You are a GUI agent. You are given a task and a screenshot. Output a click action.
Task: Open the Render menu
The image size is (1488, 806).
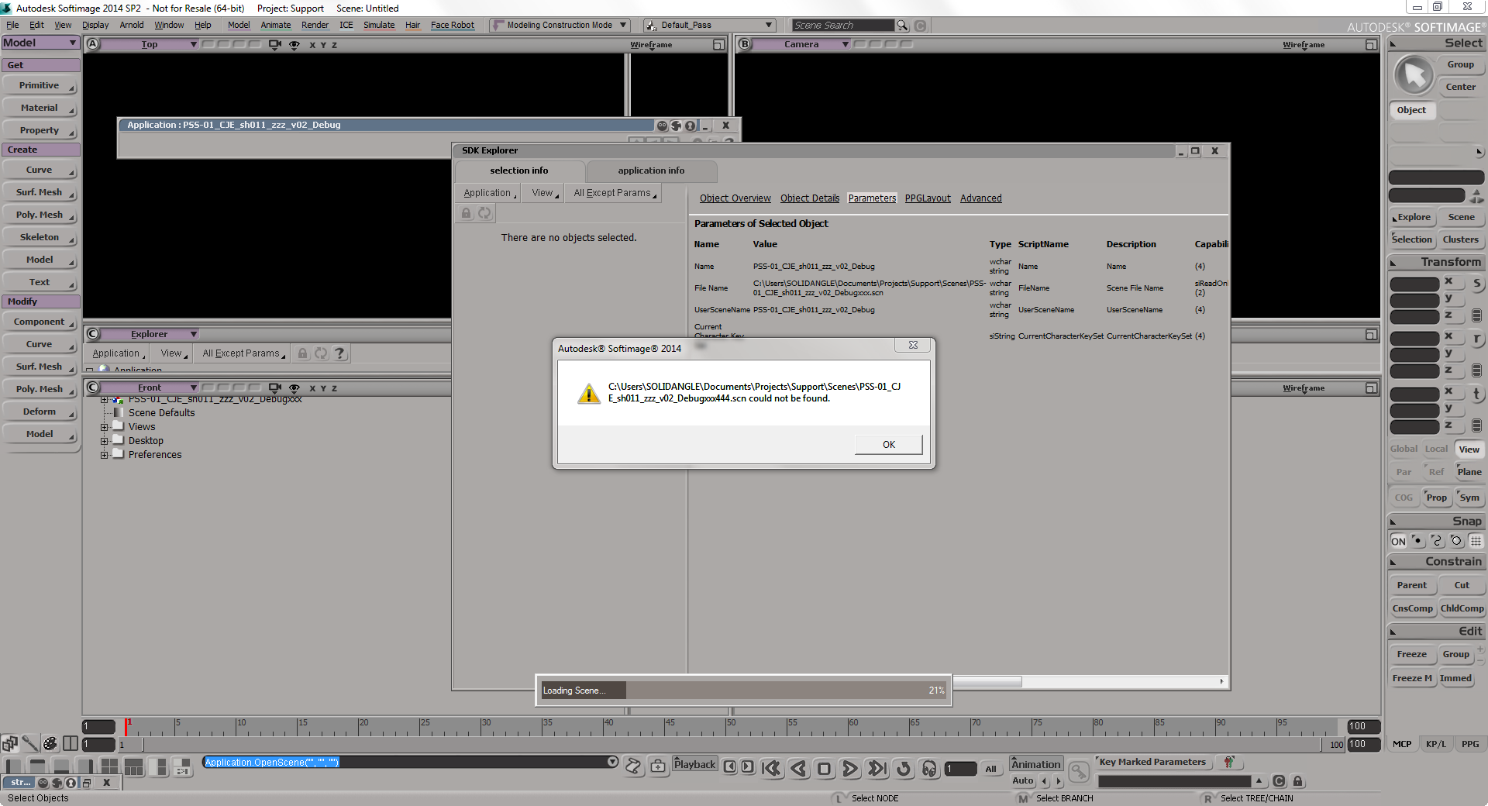tap(315, 25)
